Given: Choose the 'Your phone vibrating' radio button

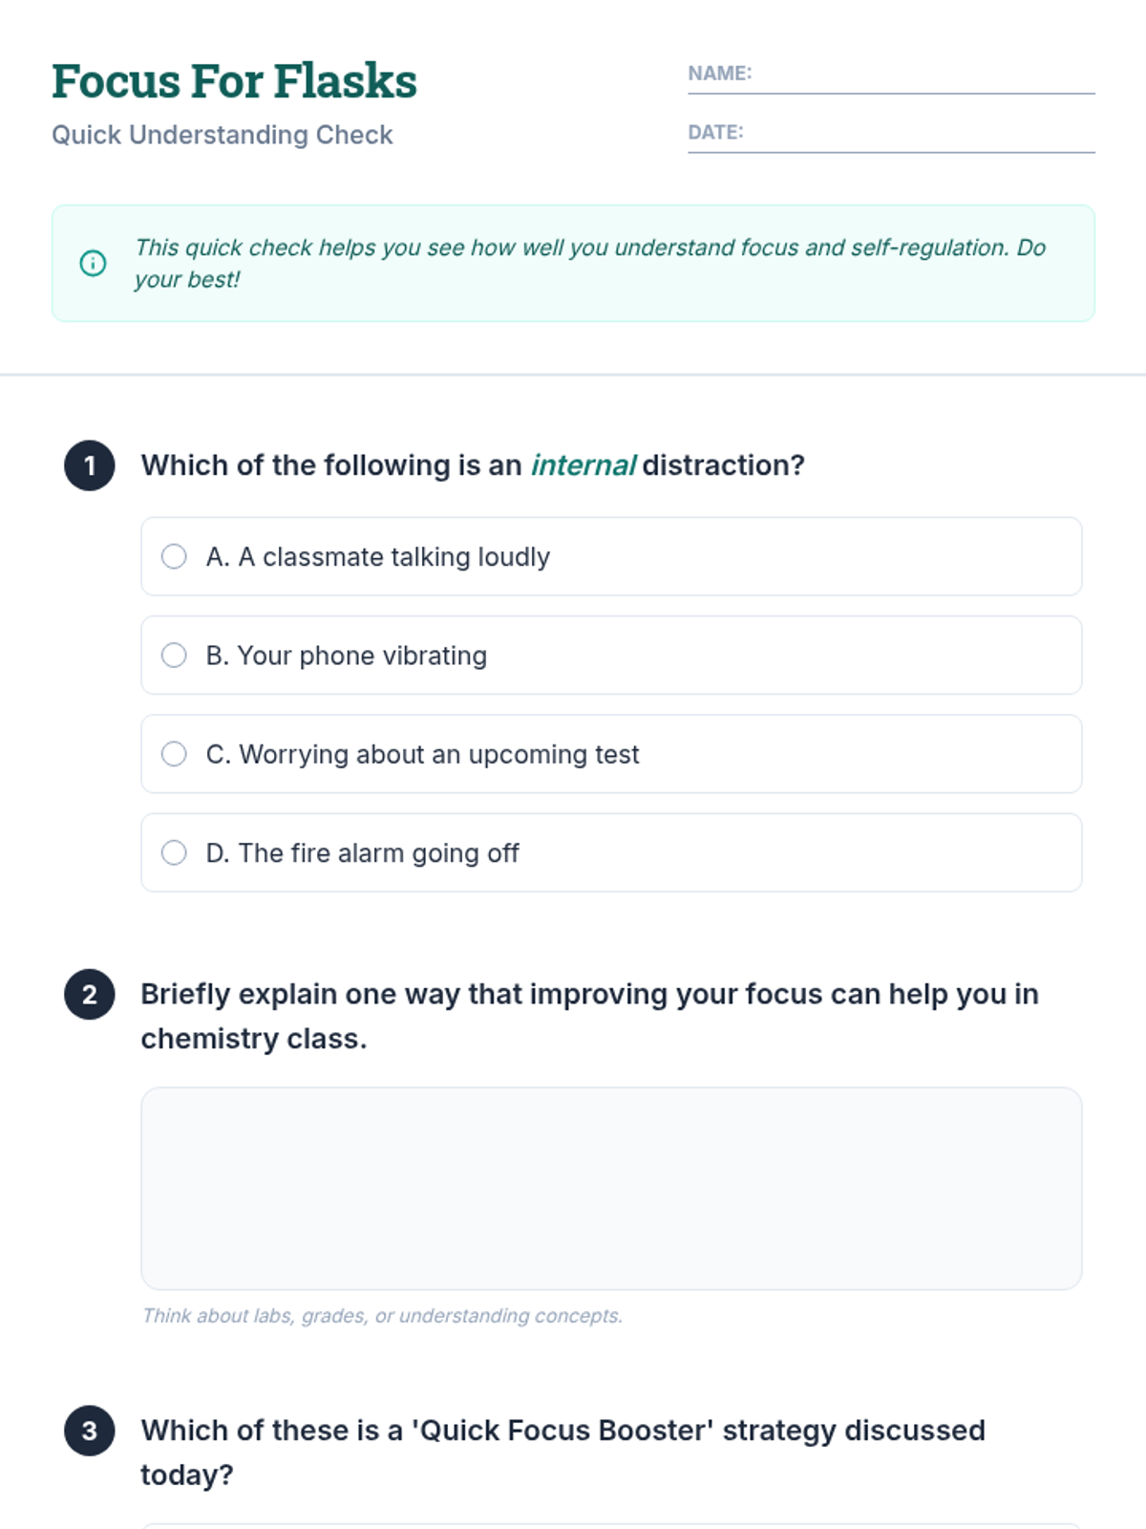Looking at the screenshot, I should (x=174, y=655).
